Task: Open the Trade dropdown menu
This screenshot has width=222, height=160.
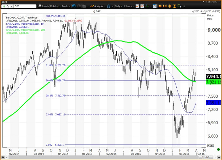Action: tap(66, 6)
